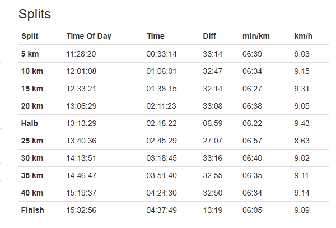Click the km/h column header
The height and width of the screenshot is (228, 336).
[x=303, y=36]
